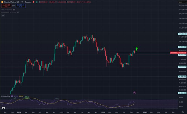Click the red -4,001.71 (-4.62%) change value
This screenshot has height=114, width=187.
point(84,2)
